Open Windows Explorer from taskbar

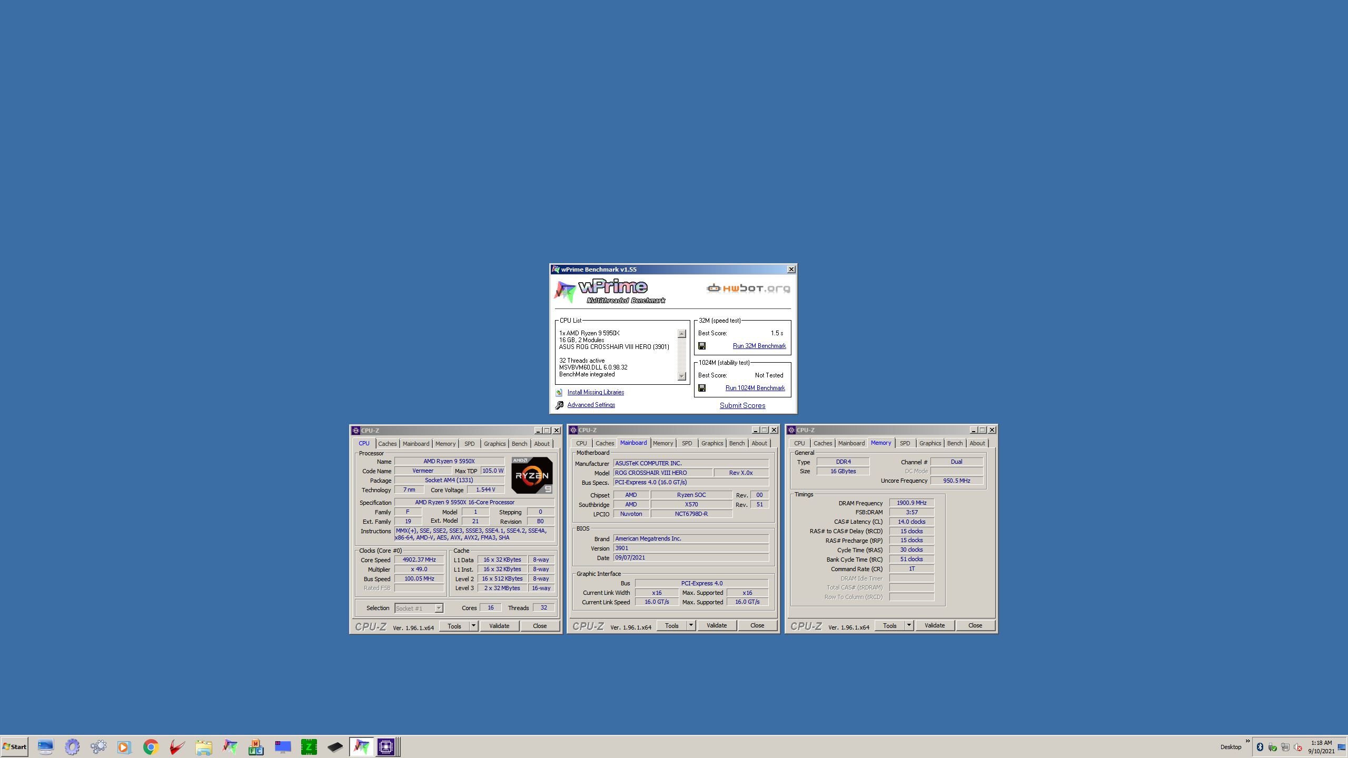pyautogui.click(x=203, y=746)
